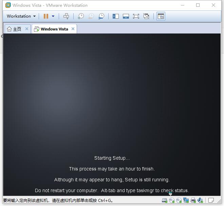224x206 pixels.
Task: Revert the virtual machine to its snapshot
Action: (x=91, y=16)
